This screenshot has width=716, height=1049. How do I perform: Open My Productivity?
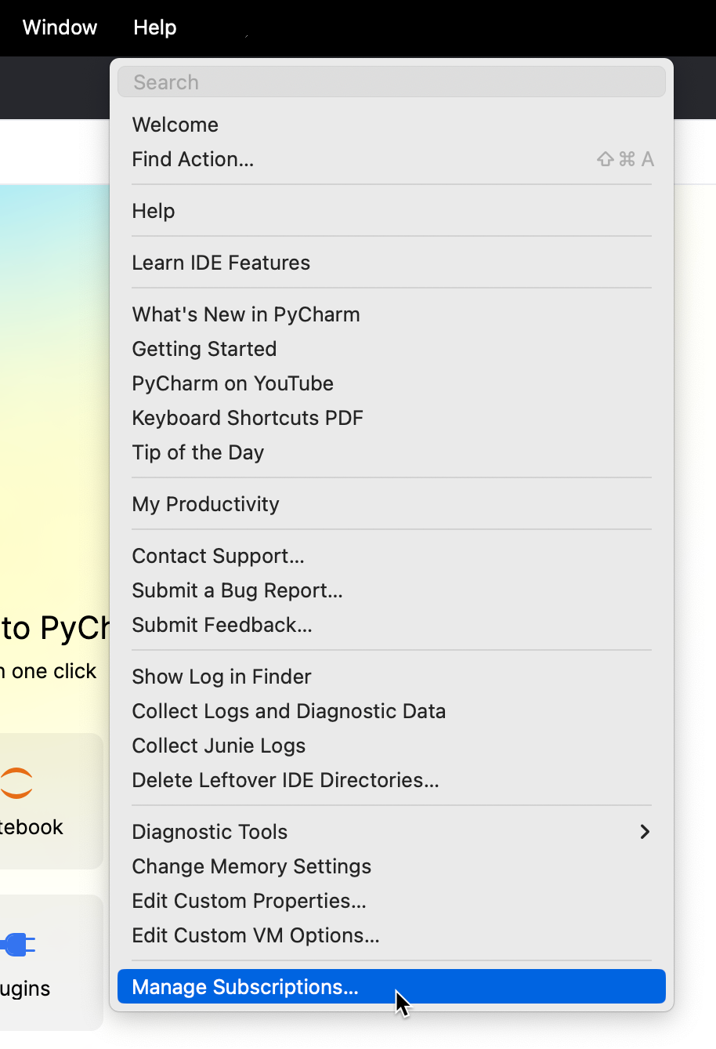205,503
